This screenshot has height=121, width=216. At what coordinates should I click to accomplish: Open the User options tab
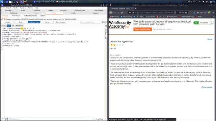(99, 10)
